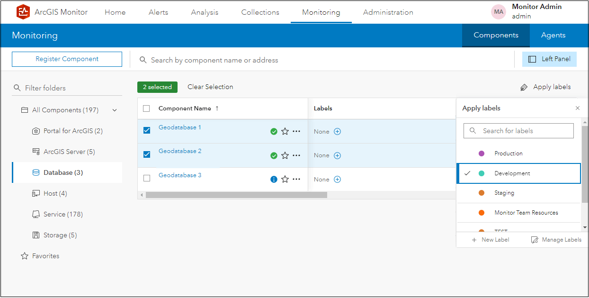The width and height of the screenshot is (589, 298).
Task: Click the Geodatabase 3 info status icon
Action: point(274,180)
